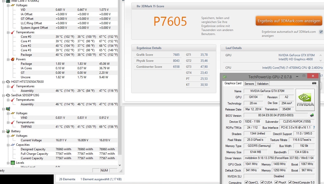Click the down arrow in 3DMark GPU list
The image size is (324, 184).
(x=320, y=60)
